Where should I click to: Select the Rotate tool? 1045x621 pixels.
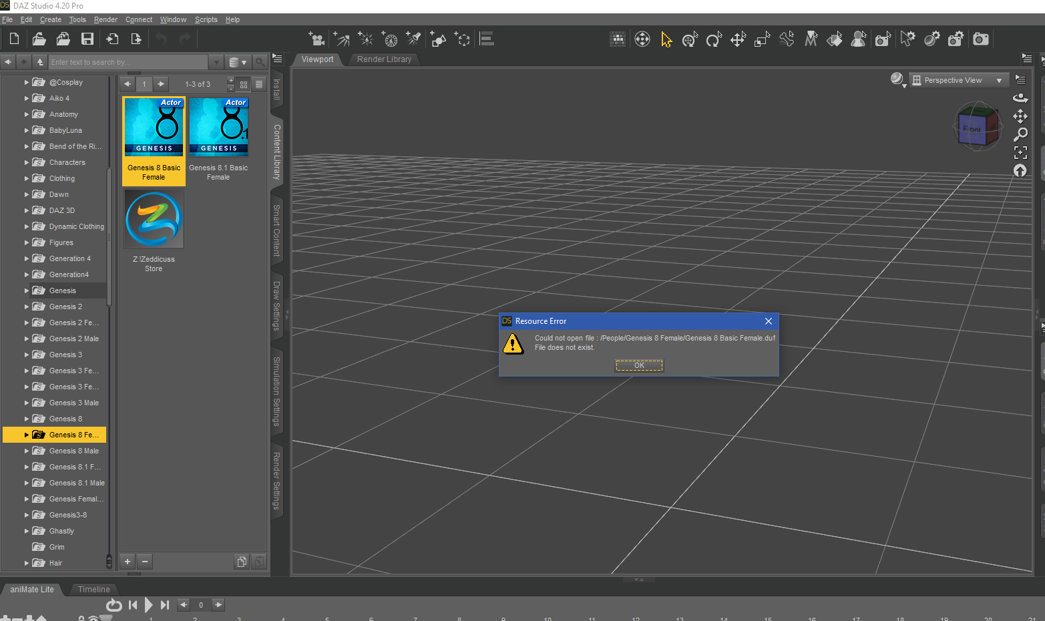click(x=714, y=39)
